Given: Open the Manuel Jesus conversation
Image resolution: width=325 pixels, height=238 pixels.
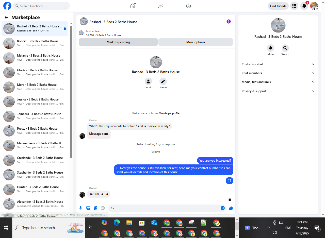Looking at the screenshot, I should (35, 145).
